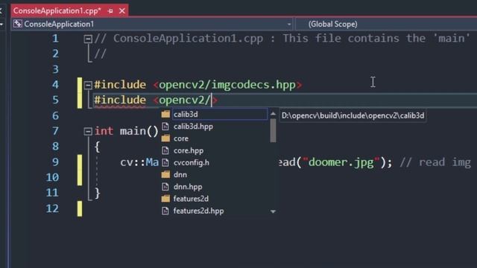The height and width of the screenshot is (268, 477).
Task: Click line number 12 in the gutter
Action: [52, 208]
